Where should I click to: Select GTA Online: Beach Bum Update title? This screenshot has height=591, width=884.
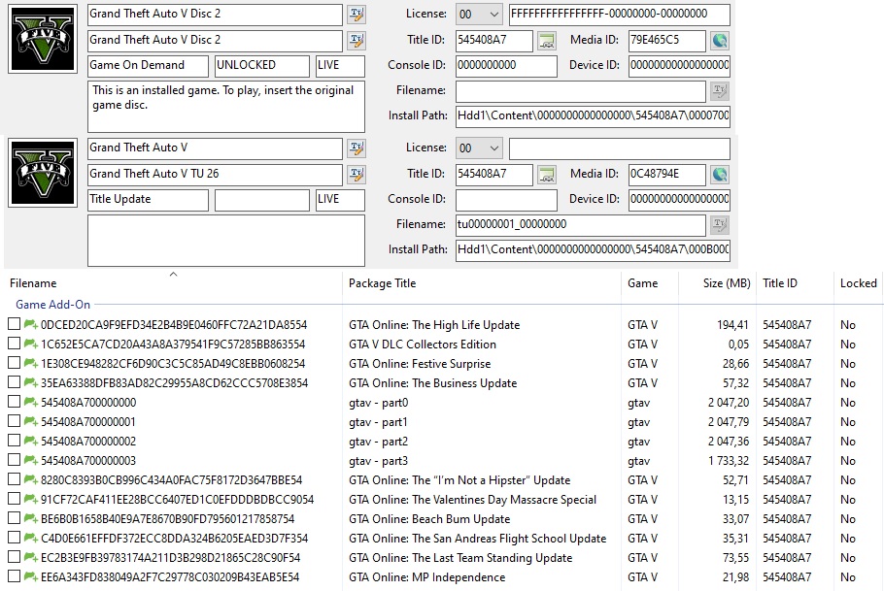coord(429,519)
